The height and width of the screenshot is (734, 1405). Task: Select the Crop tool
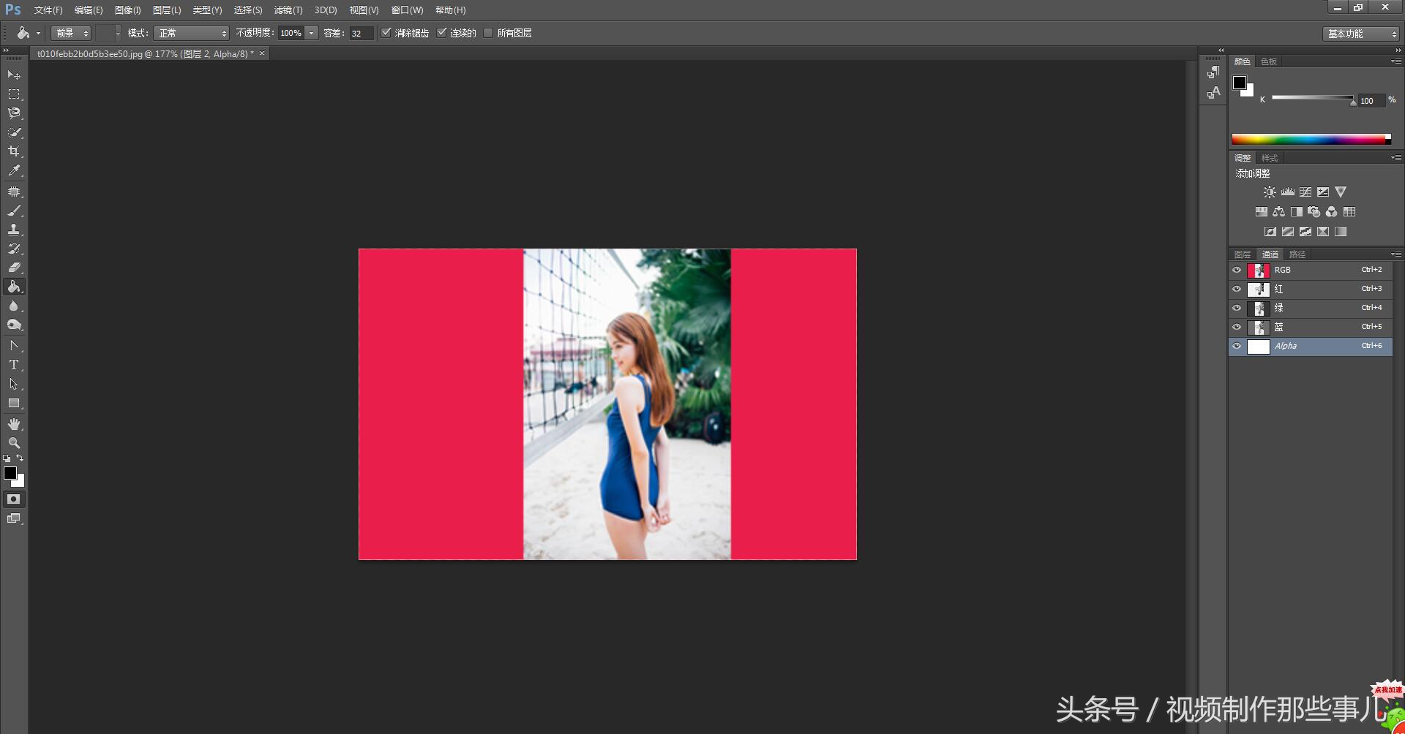tap(13, 151)
